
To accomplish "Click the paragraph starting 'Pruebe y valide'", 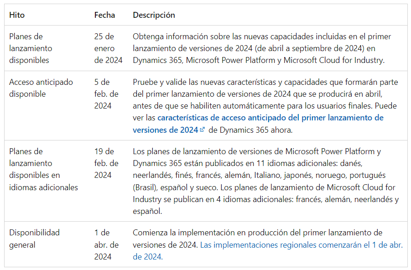I will [265, 94].
